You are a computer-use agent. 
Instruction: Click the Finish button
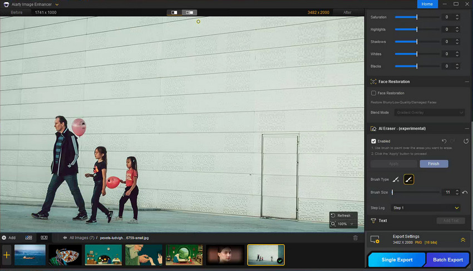pyautogui.click(x=434, y=164)
